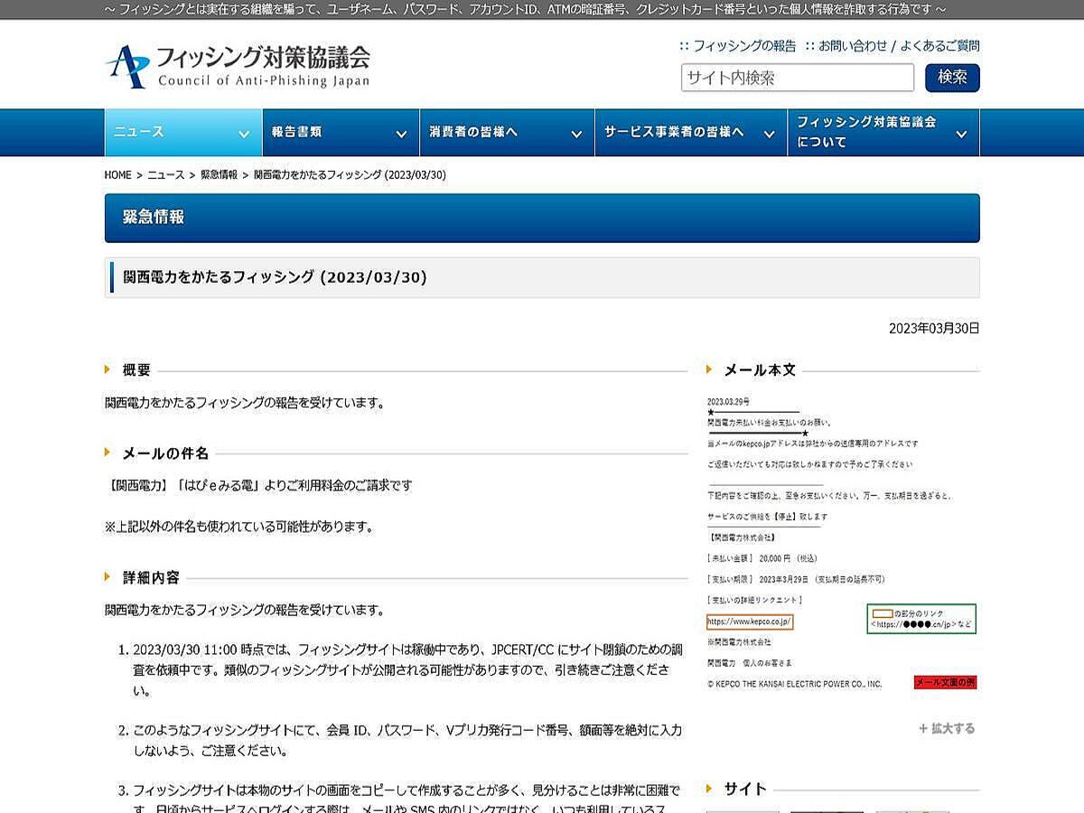
Task: Go to HOME in breadcrumb
Action: coord(117,175)
